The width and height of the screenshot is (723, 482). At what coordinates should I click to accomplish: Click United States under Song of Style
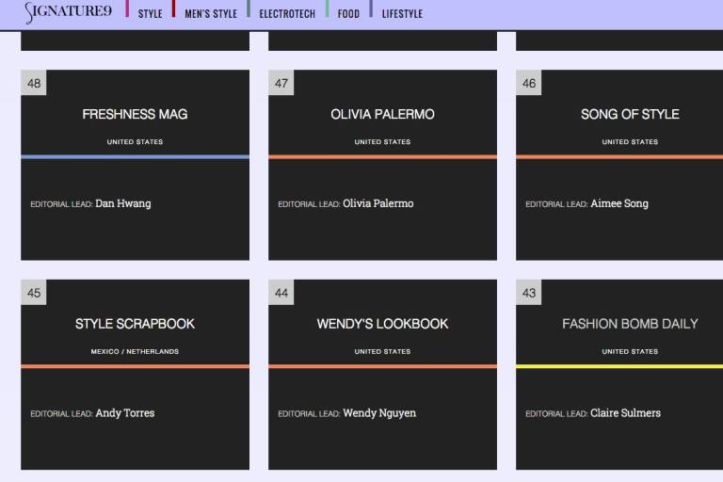[630, 141]
